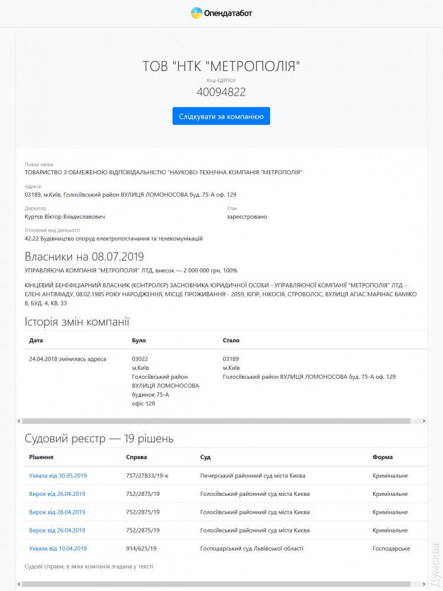Click the Дата column header
This screenshot has width=443, height=591.
click(36, 340)
